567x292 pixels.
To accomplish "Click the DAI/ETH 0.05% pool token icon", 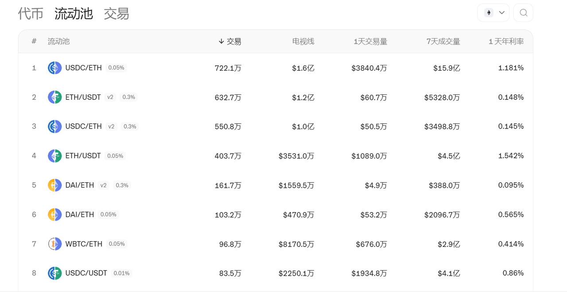I will (x=54, y=215).
